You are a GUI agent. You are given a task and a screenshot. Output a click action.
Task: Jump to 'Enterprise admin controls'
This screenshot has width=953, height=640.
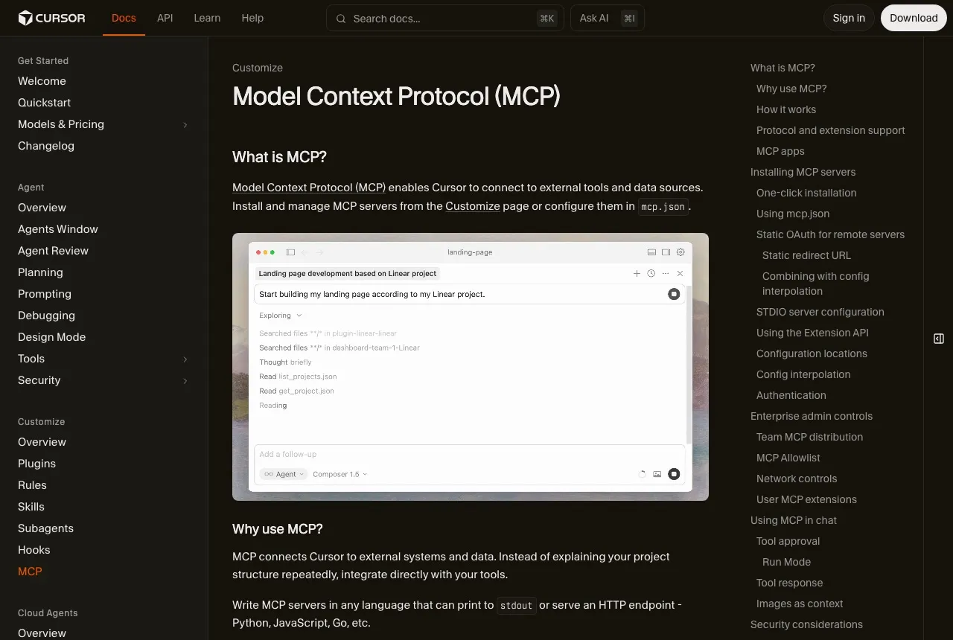[x=812, y=416]
